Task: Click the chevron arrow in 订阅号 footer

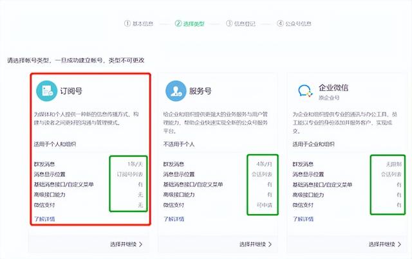Action: click(141, 244)
